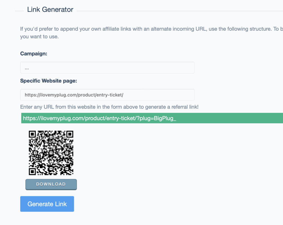Click the 'you want to use.' text line

(39, 37)
